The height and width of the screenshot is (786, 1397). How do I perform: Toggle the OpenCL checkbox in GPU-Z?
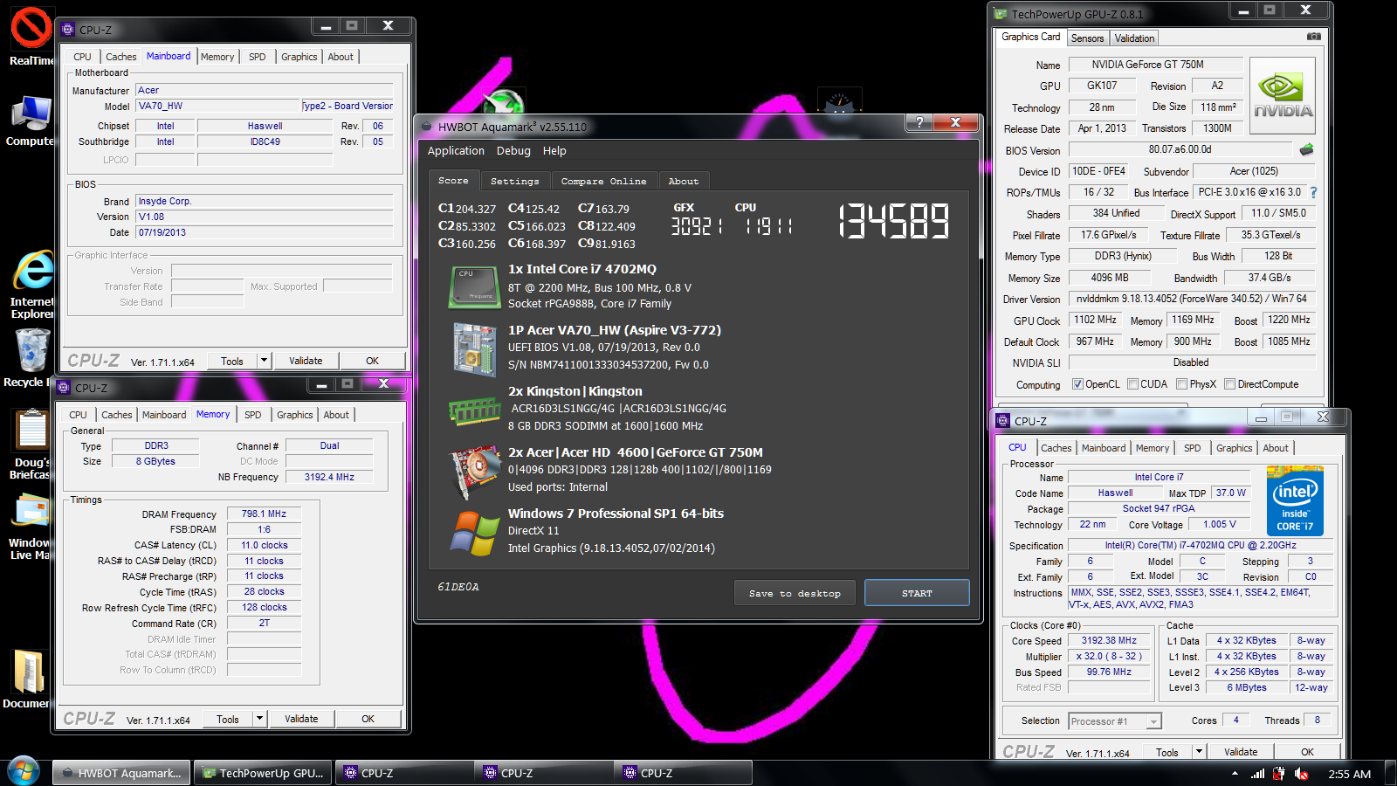tap(1077, 384)
